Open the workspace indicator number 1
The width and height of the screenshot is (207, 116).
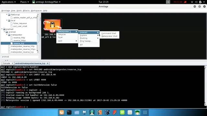pos(168,2)
